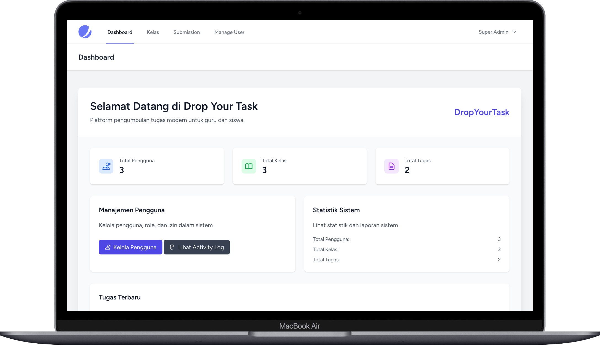
Task: Open the Super Admin account menu
Action: (494, 32)
